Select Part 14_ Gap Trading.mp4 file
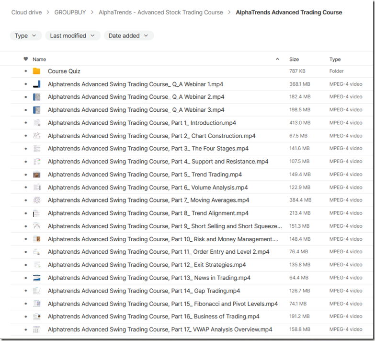The image size is (375, 341). point(144,291)
